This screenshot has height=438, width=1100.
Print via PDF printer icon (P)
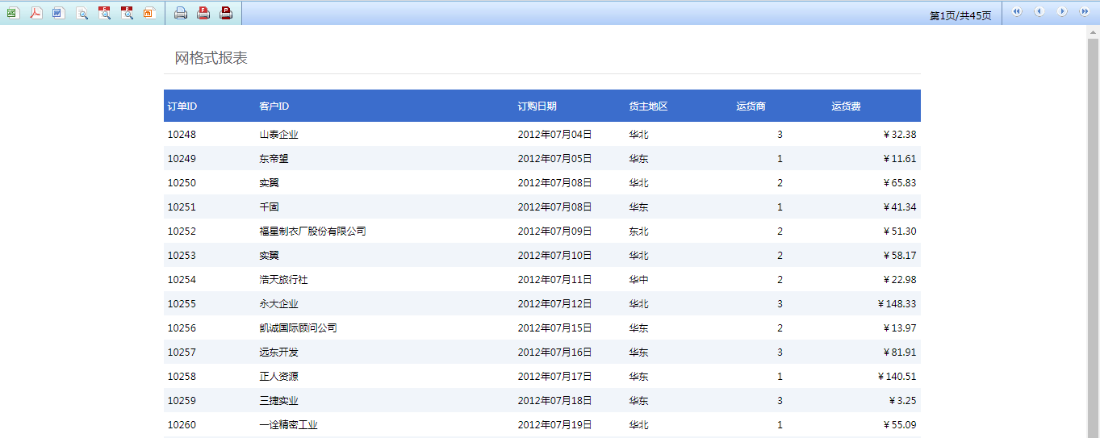pos(226,13)
